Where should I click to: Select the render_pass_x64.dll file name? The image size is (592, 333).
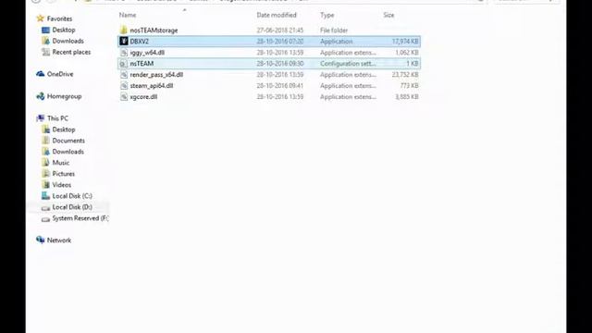tap(156, 75)
